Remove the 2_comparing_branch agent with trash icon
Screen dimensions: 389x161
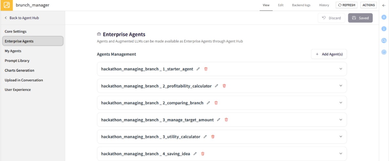[216, 103]
